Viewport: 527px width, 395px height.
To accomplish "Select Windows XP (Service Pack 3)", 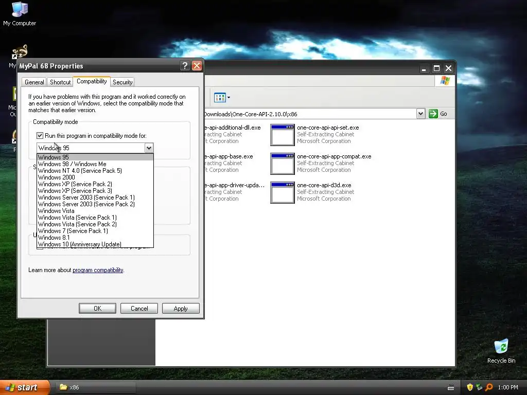I will (95, 191).
